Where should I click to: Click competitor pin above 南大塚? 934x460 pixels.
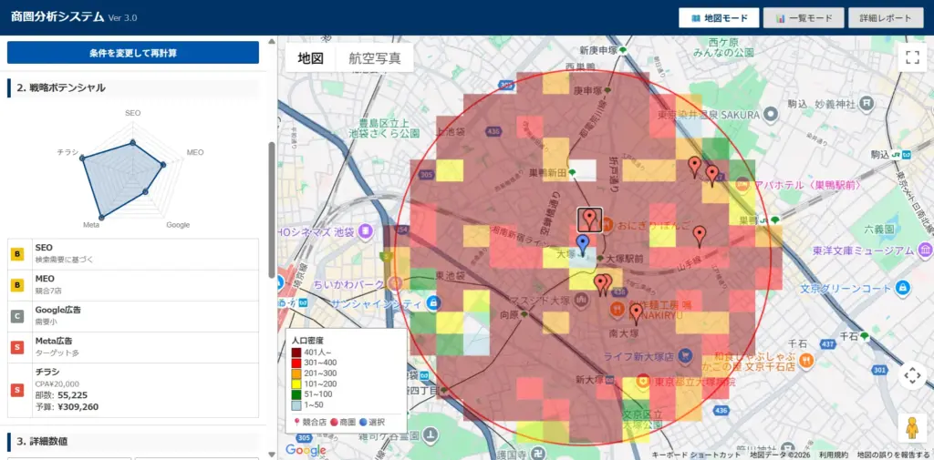pos(636,313)
